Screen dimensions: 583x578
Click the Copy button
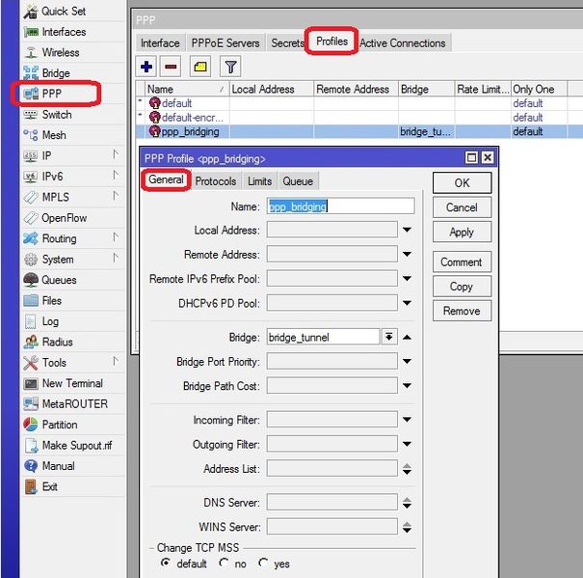462,287
